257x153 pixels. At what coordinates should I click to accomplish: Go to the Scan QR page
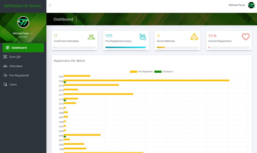tap(15, 57)
